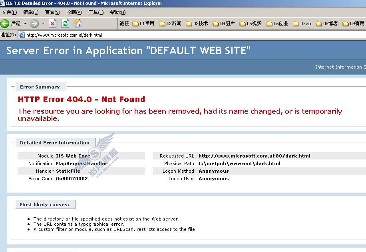Image resolution: width=366 pixels, height=252 pixels.
Task: Select the Physical Path 'C:\inetpub\wwwroot\dark.html'
Action: point(239,163)
